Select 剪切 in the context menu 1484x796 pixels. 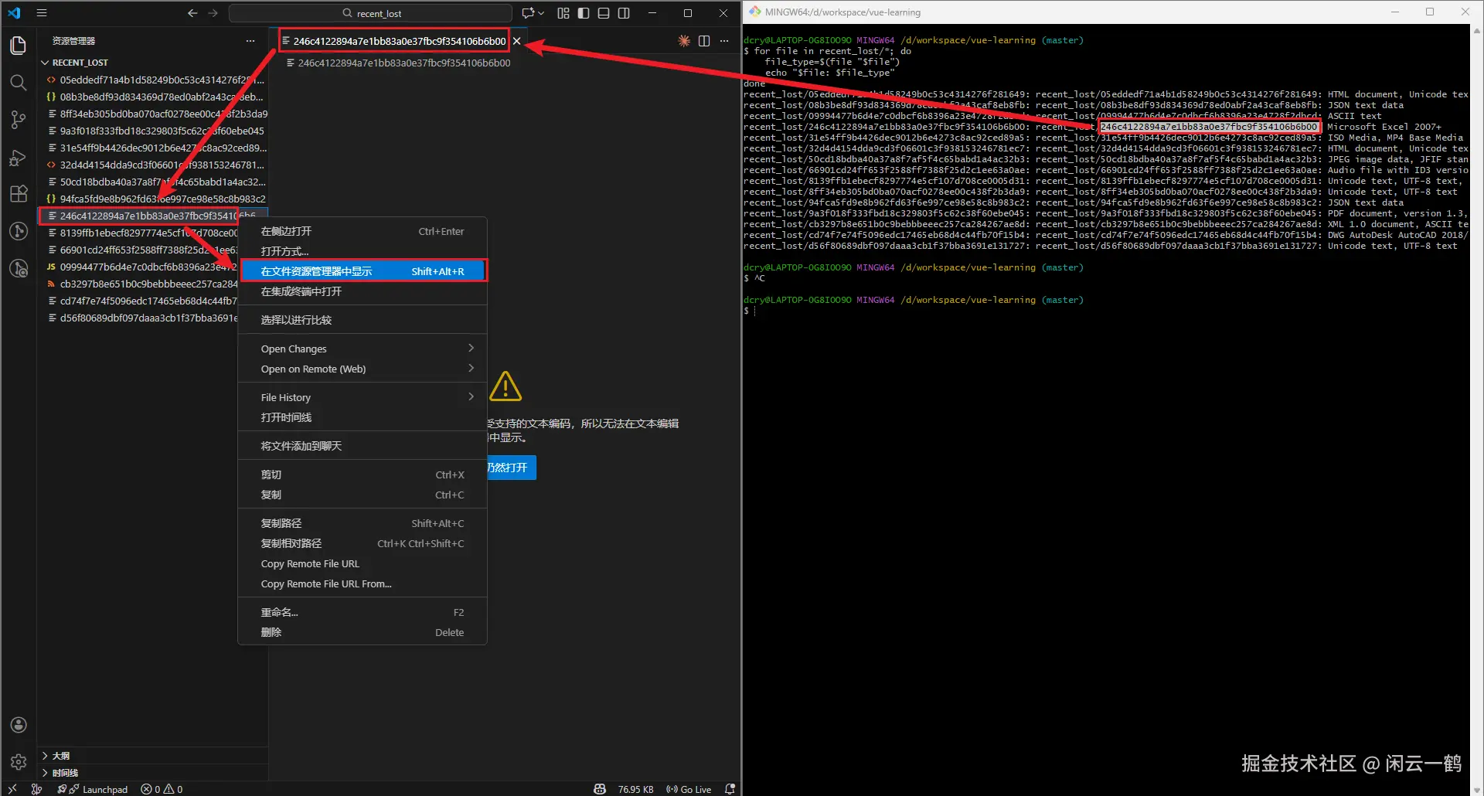[362, 475]
